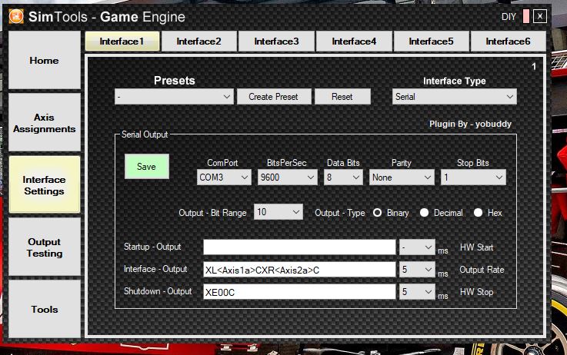Open the Tools section

pos(44,310)
